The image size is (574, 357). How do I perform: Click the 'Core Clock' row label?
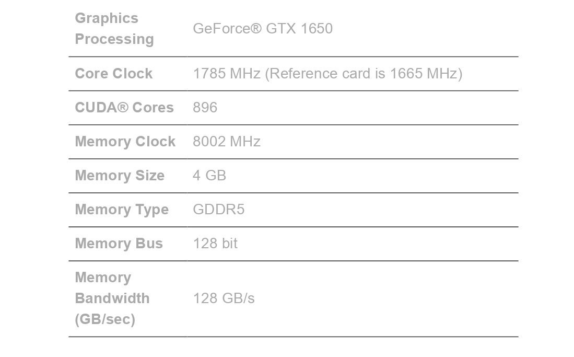click(114, 74)
